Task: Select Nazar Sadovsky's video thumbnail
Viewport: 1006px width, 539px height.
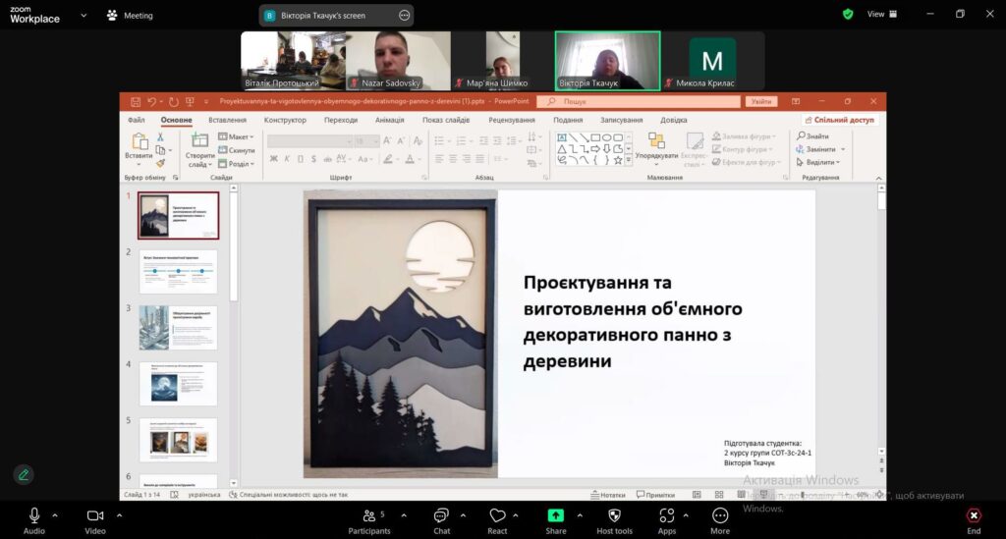Action: (x=398, y=61)
